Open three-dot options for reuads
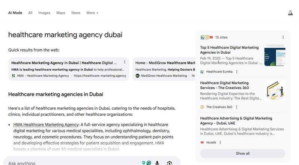Image resolution: width=299 pixels, height=165 pixels. coord(220,142)
